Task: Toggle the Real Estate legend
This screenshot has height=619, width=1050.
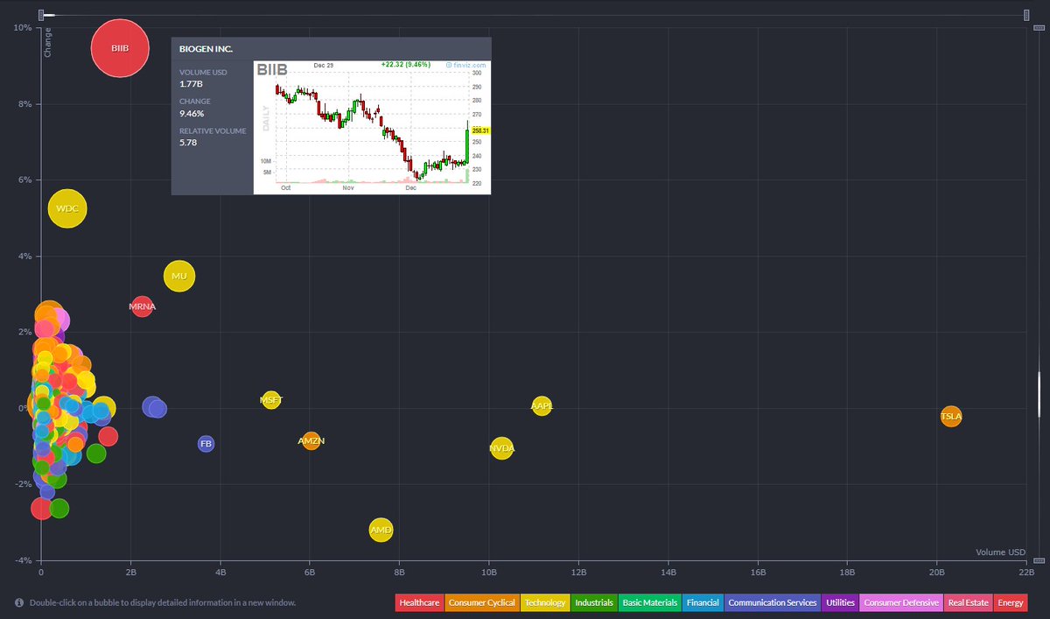Action: (x=968, y=602)
